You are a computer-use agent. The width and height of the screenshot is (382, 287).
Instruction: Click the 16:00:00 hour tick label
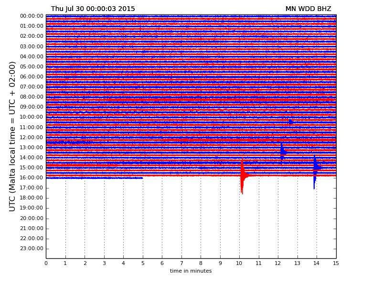tap(32, 177)
